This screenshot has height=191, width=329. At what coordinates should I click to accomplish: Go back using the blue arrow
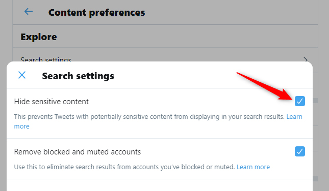(29, 12)
